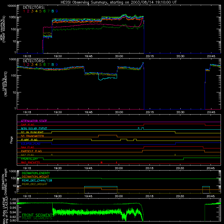Image resolution: width=224 pixels, height=224 pixels.
Task: Click detector number 8 in rear segments legend
Action: pyautogui.click(x=53, y=65)
